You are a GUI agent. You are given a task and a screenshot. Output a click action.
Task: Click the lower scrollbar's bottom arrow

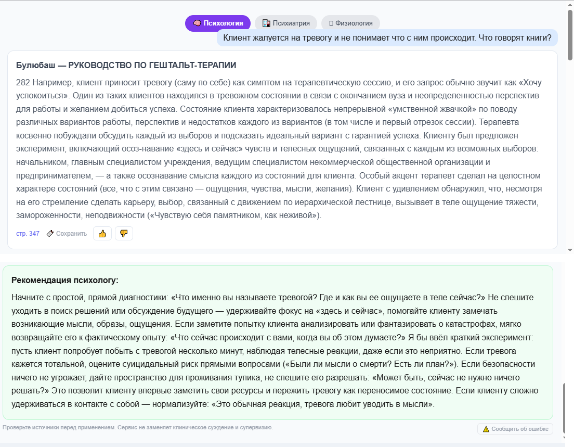point(564,438)
